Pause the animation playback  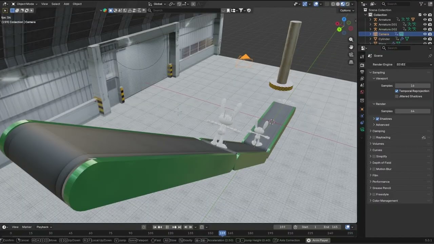point(167,227)
